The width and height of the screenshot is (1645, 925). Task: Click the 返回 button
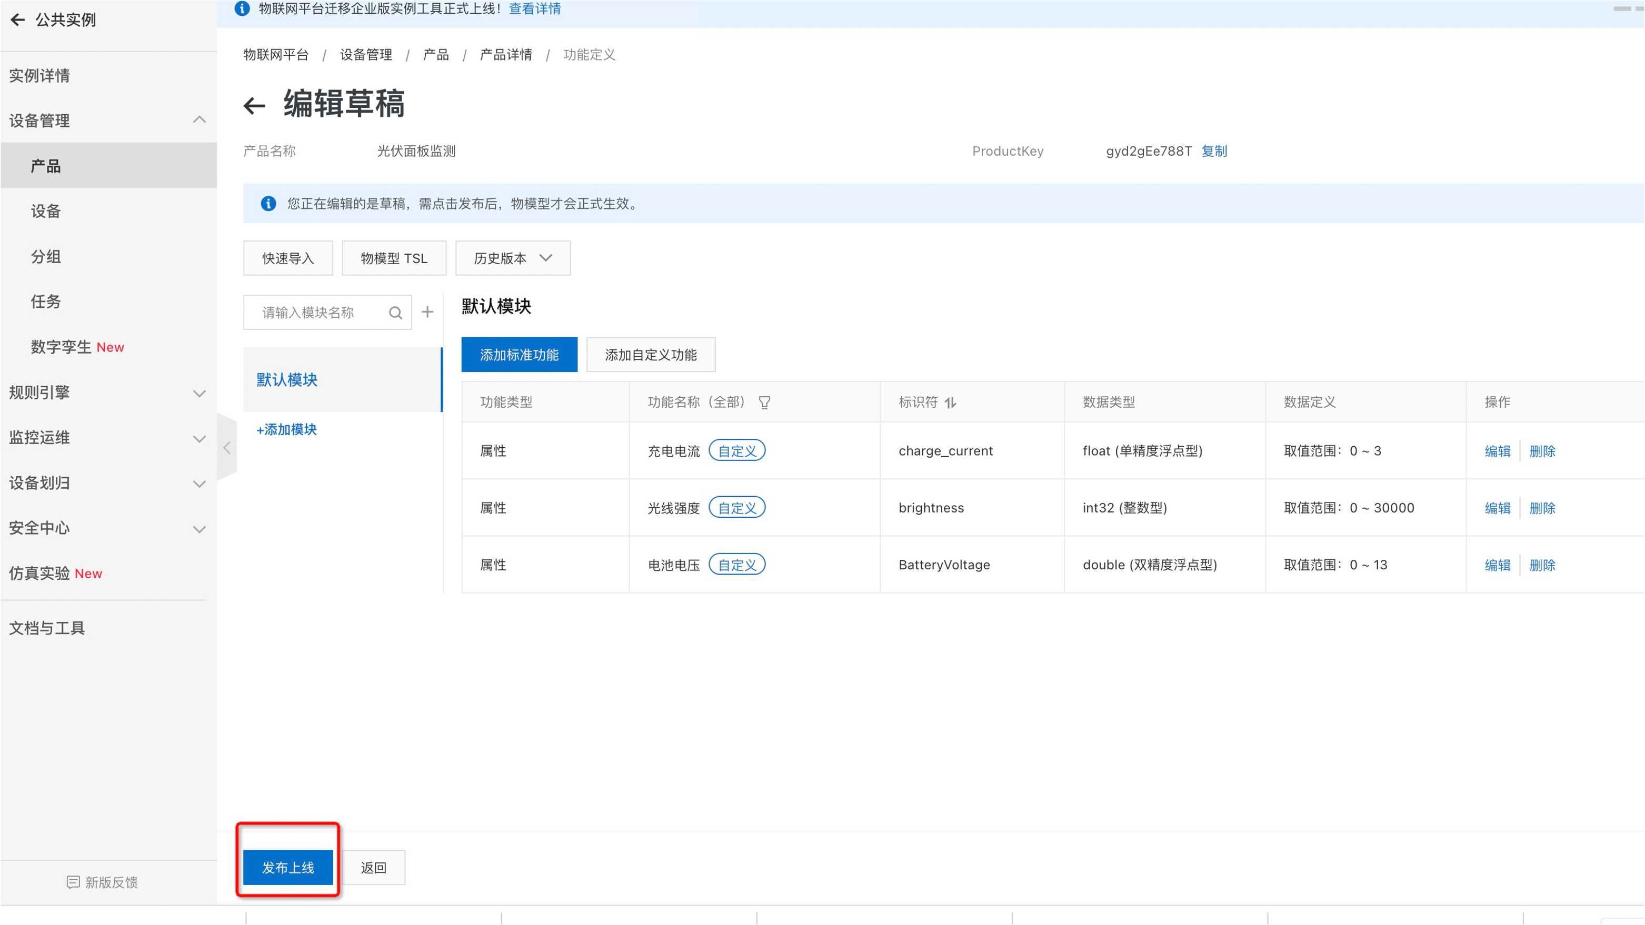click(374, 867)
